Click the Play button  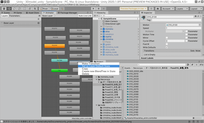coord(93,9)
